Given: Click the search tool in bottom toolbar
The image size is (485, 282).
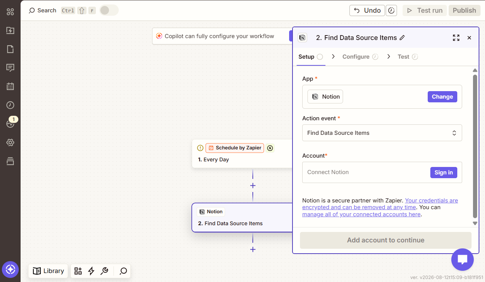Looking at the screenshot, I should click(123, 271).
